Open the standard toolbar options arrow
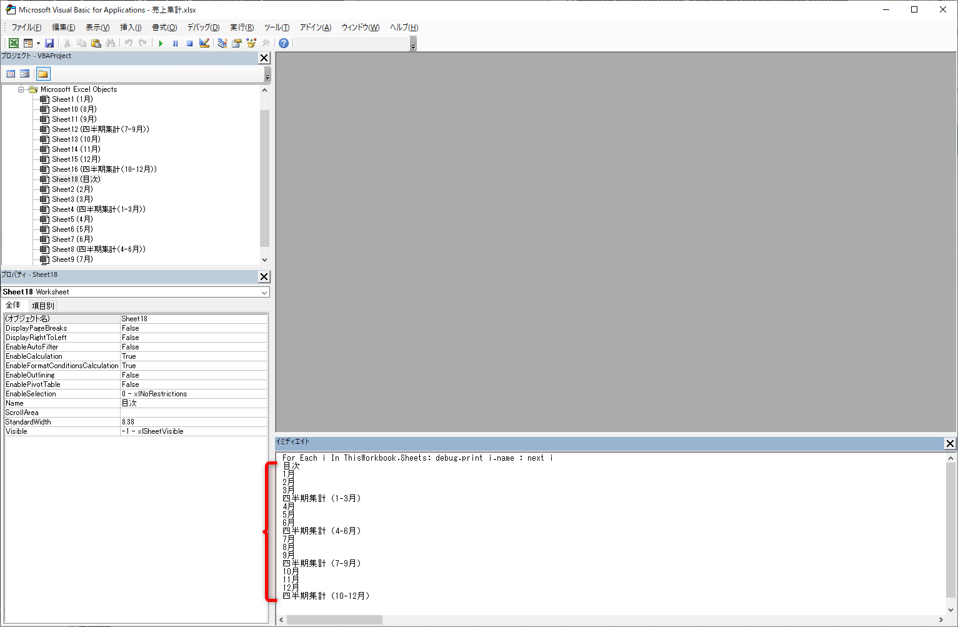 point(413,45)
